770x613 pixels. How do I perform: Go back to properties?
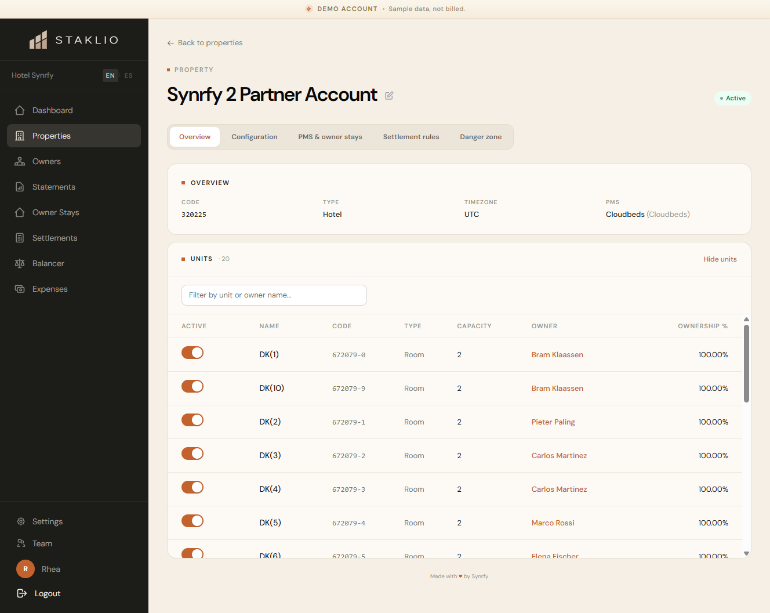tap(205, 43)
